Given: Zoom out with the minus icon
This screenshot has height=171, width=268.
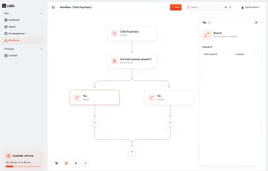Looking at the screenshot, I should pos(85,163).
